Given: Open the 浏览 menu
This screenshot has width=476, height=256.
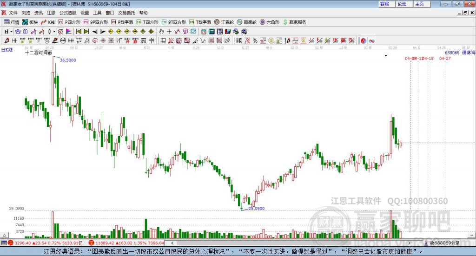Looking at the screenshot, I should pos(26,13).
